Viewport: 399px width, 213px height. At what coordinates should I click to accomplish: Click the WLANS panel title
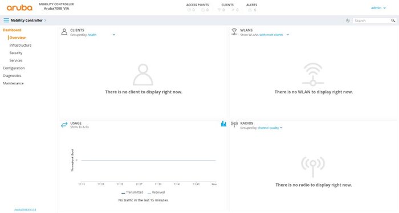[246, 30]
